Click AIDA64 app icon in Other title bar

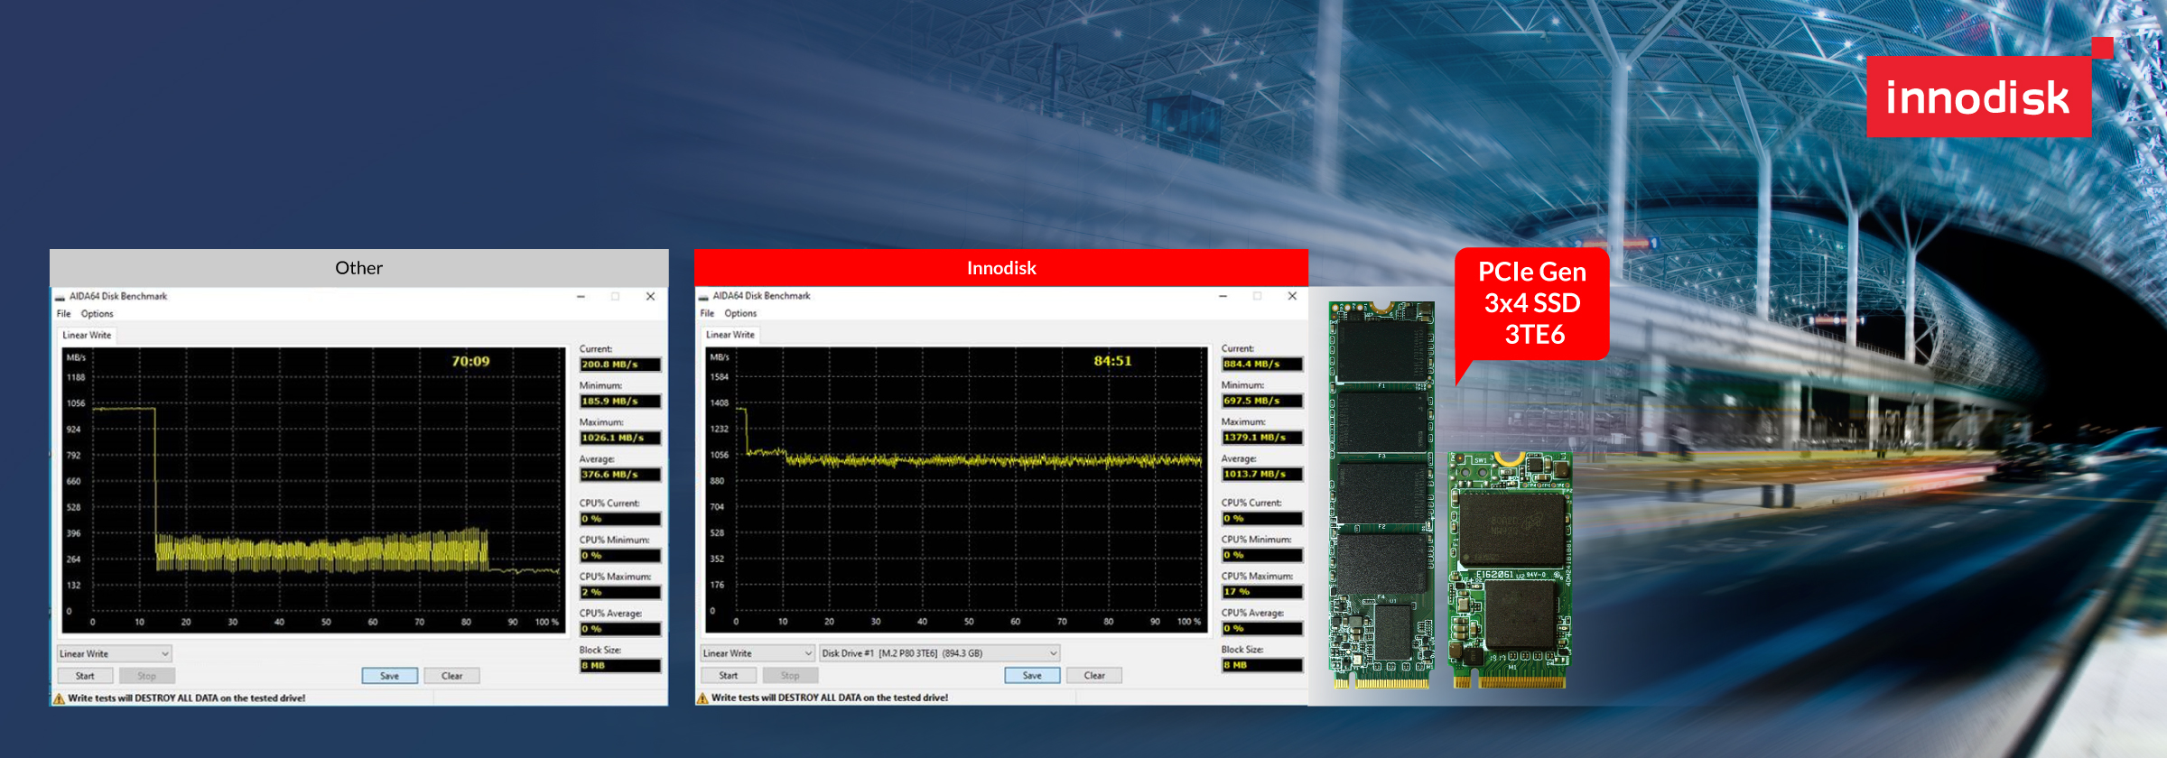pyautogui.click(x=60, y=297)
